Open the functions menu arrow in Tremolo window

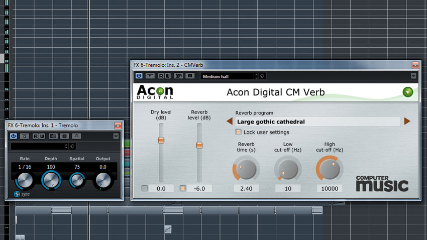click(x=116, y=136)
